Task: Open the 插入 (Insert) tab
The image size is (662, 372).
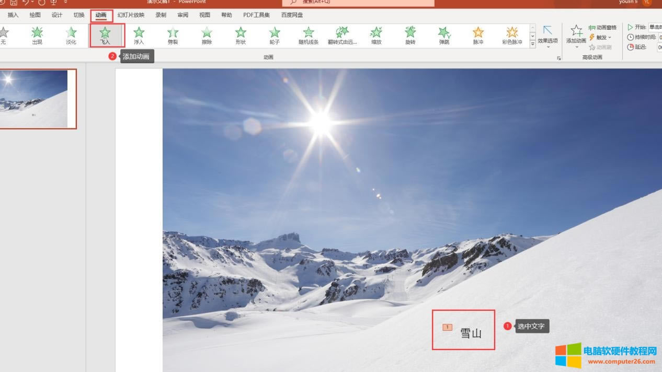Action: point(13,15)
